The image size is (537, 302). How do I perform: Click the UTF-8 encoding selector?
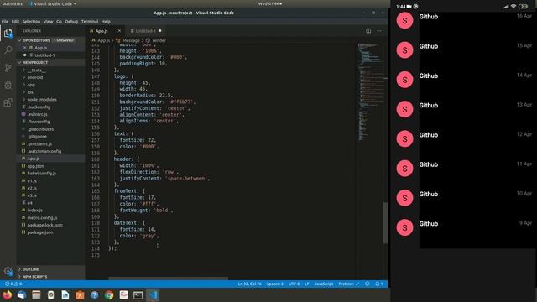[x=294, y=284]
